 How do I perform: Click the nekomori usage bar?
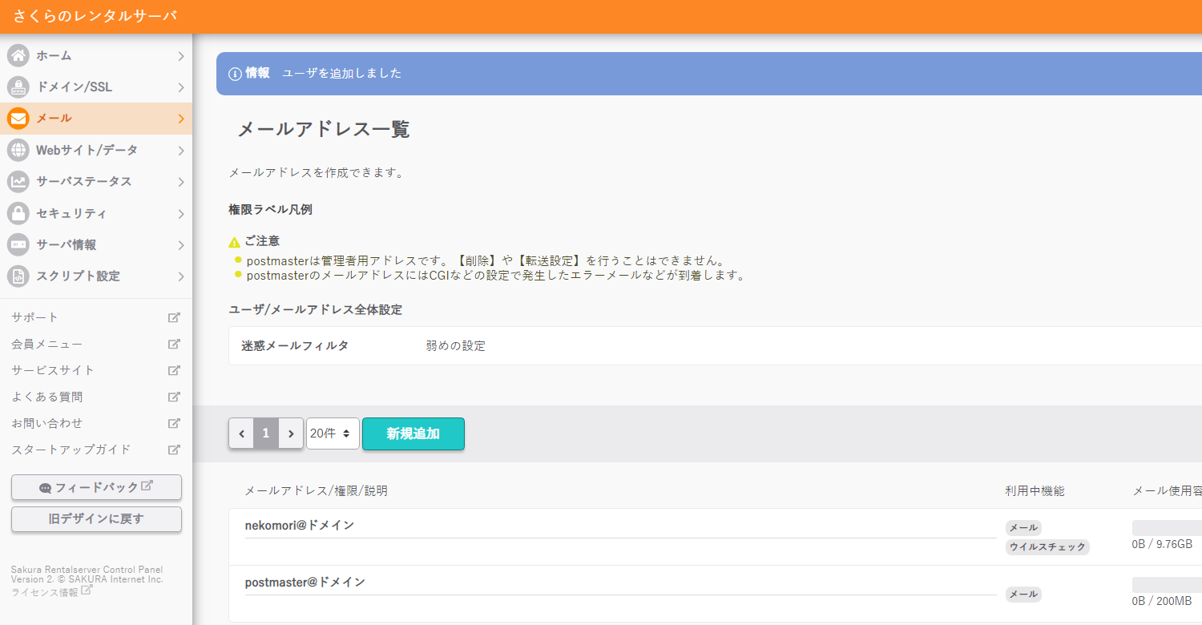pyautogui.click(x=1167, y=527)
